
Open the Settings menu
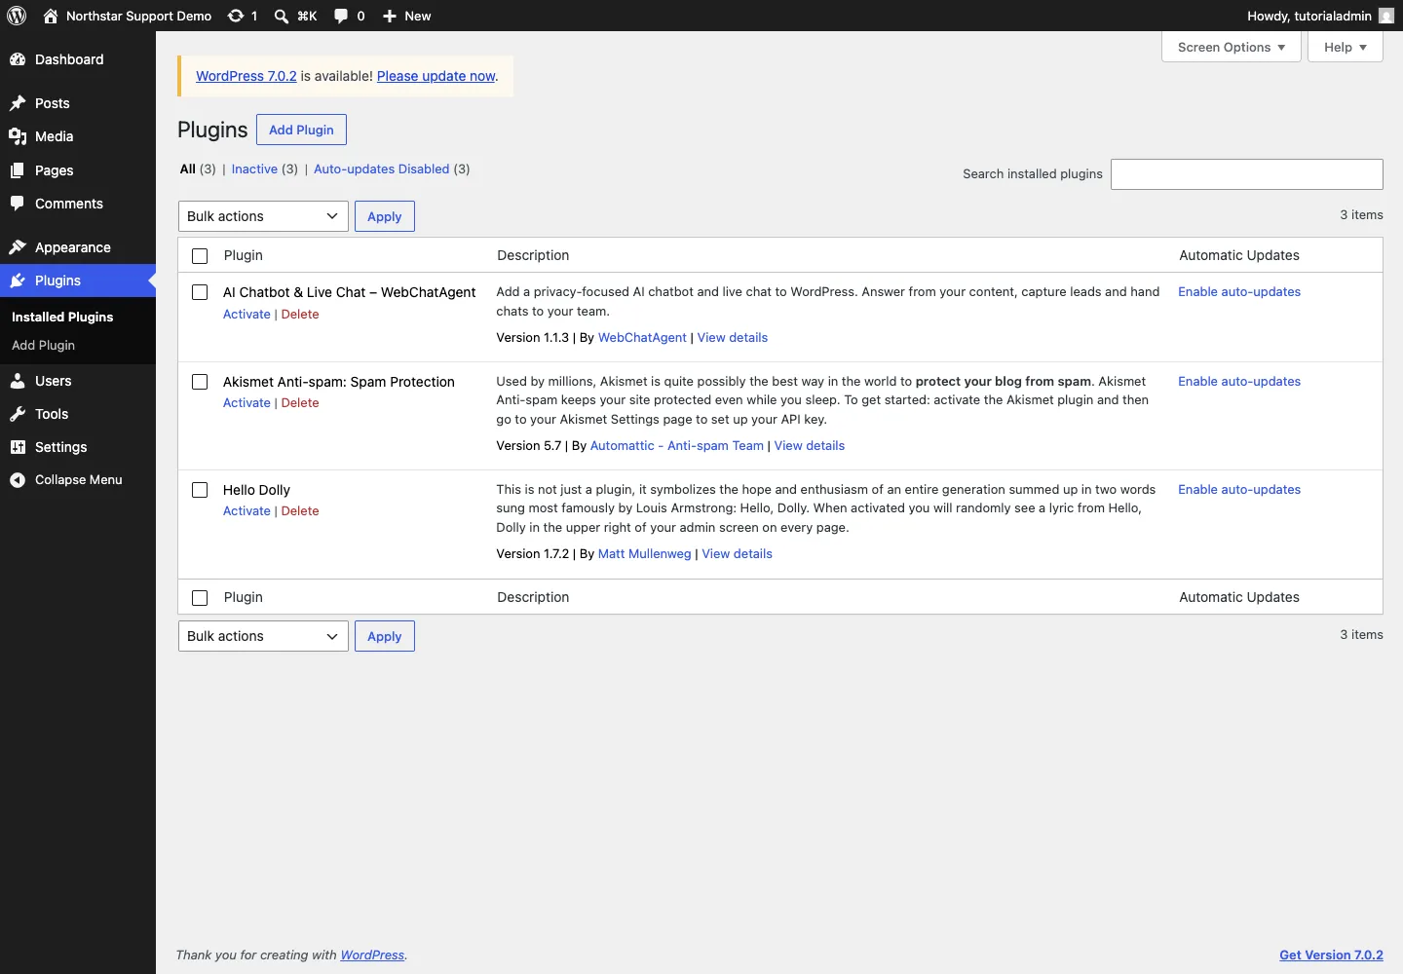click(x=78, y=447)
